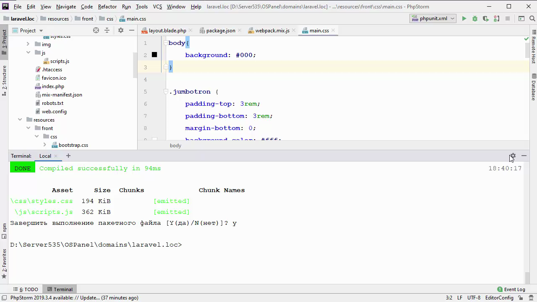The height and width of the screenshot is (302, 537).
Task: Expand bootstrap.css in the tree
Action: [45, 145]
